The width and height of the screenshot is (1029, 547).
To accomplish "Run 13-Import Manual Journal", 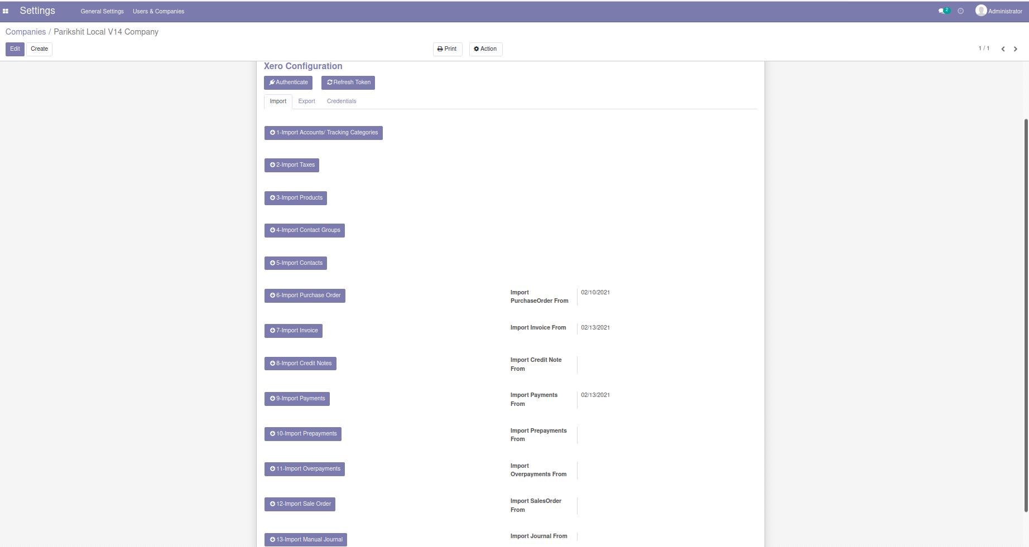I will point(306,539).
